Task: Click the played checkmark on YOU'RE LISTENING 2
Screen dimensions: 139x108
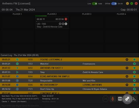Action: click(x=17, y=60)
